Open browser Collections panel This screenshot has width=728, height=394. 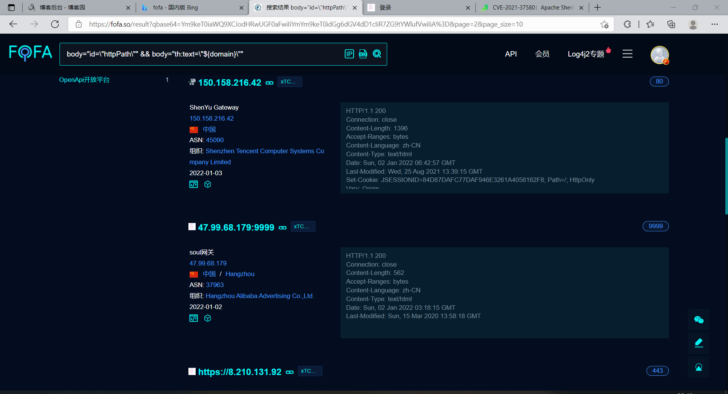pos(671,24)
